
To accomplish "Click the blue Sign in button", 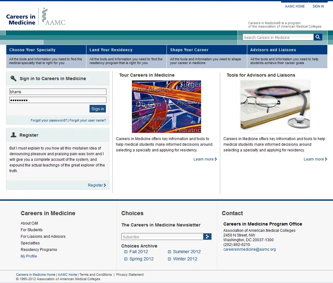I will (97, 109).
